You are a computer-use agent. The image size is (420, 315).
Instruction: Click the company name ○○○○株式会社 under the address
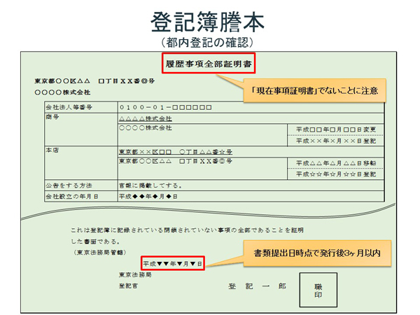[62, 92]
